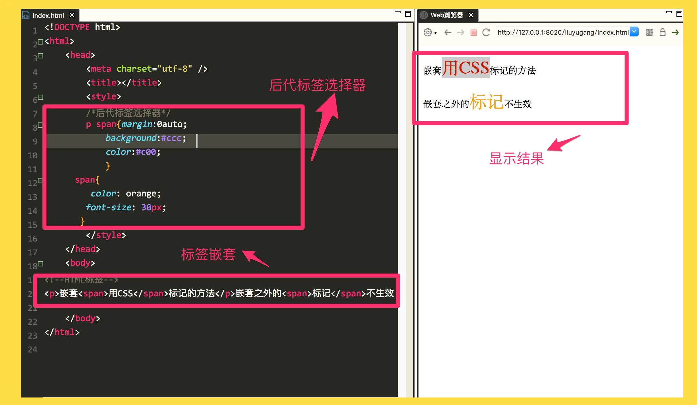Click the orange color value on line 13
The width and height of the screenshot is (697, 405).
141,194
